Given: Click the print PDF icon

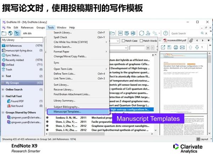Looking at the screenshot, I should pyautogui.click(x=176, y=47).
